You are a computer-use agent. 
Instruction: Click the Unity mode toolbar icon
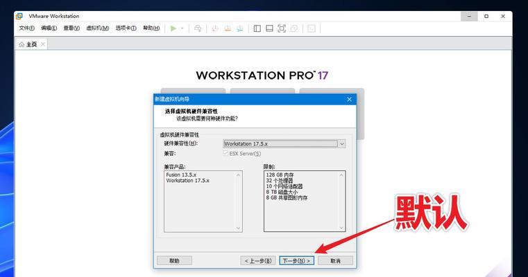pyautogui.click(x=294, y=28)
